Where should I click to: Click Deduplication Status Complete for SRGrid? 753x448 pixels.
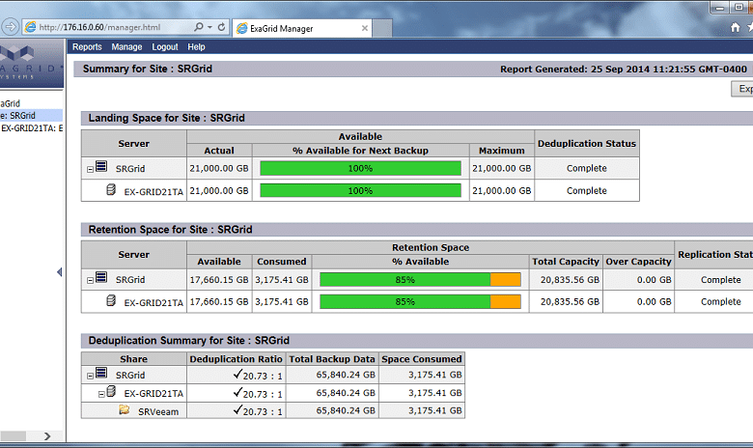(586, 168)
